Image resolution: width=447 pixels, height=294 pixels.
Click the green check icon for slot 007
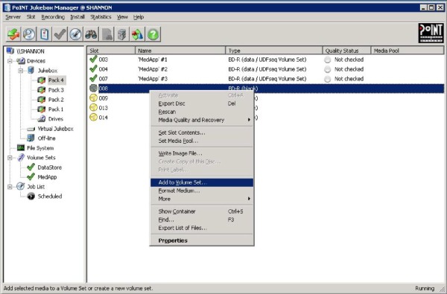93,78
